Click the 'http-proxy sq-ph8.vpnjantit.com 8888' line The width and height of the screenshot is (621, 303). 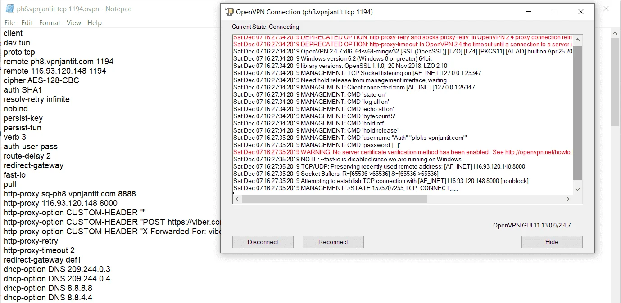(x=70, y=194)
